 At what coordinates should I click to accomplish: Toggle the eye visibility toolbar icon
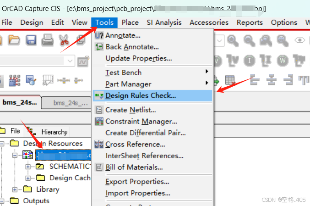pyautogui.click(x=300, y=40)
